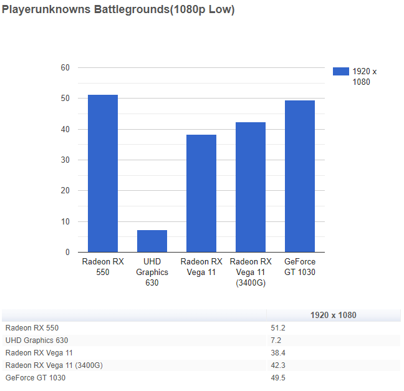Select the UHD Graphics 630 table row name
404x391 pixels.
tap(37, 340)
